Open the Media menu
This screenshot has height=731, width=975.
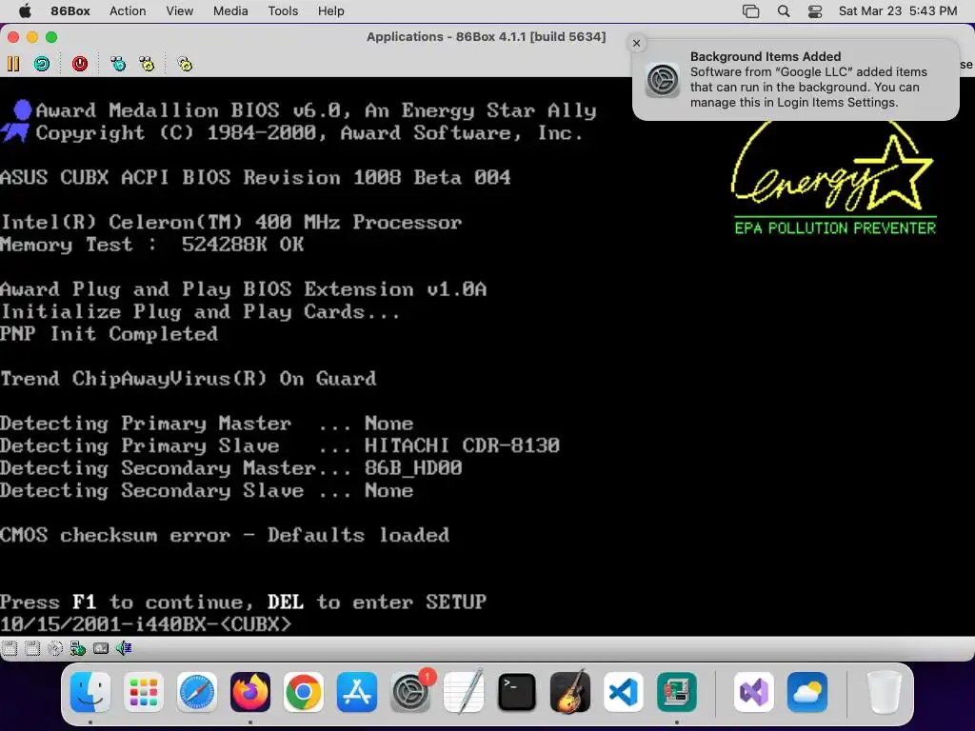(x=230, y=11)
